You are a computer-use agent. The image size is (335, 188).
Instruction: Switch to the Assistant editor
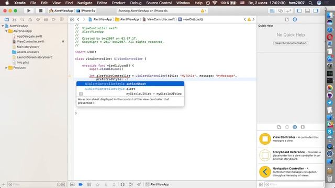pos(281,10)
